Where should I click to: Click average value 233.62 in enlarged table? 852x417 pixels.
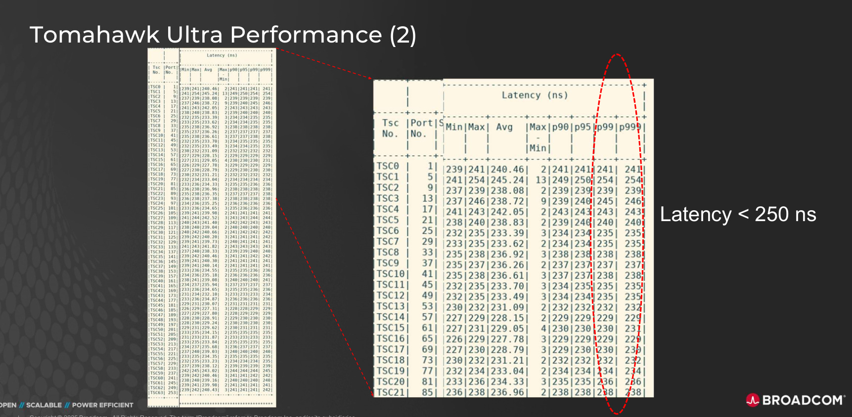click(x=507, y=244)
